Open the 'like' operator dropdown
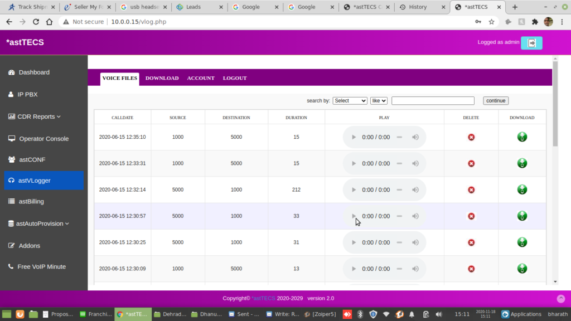The height and width of the screenshot is (321, 571). 379,100
